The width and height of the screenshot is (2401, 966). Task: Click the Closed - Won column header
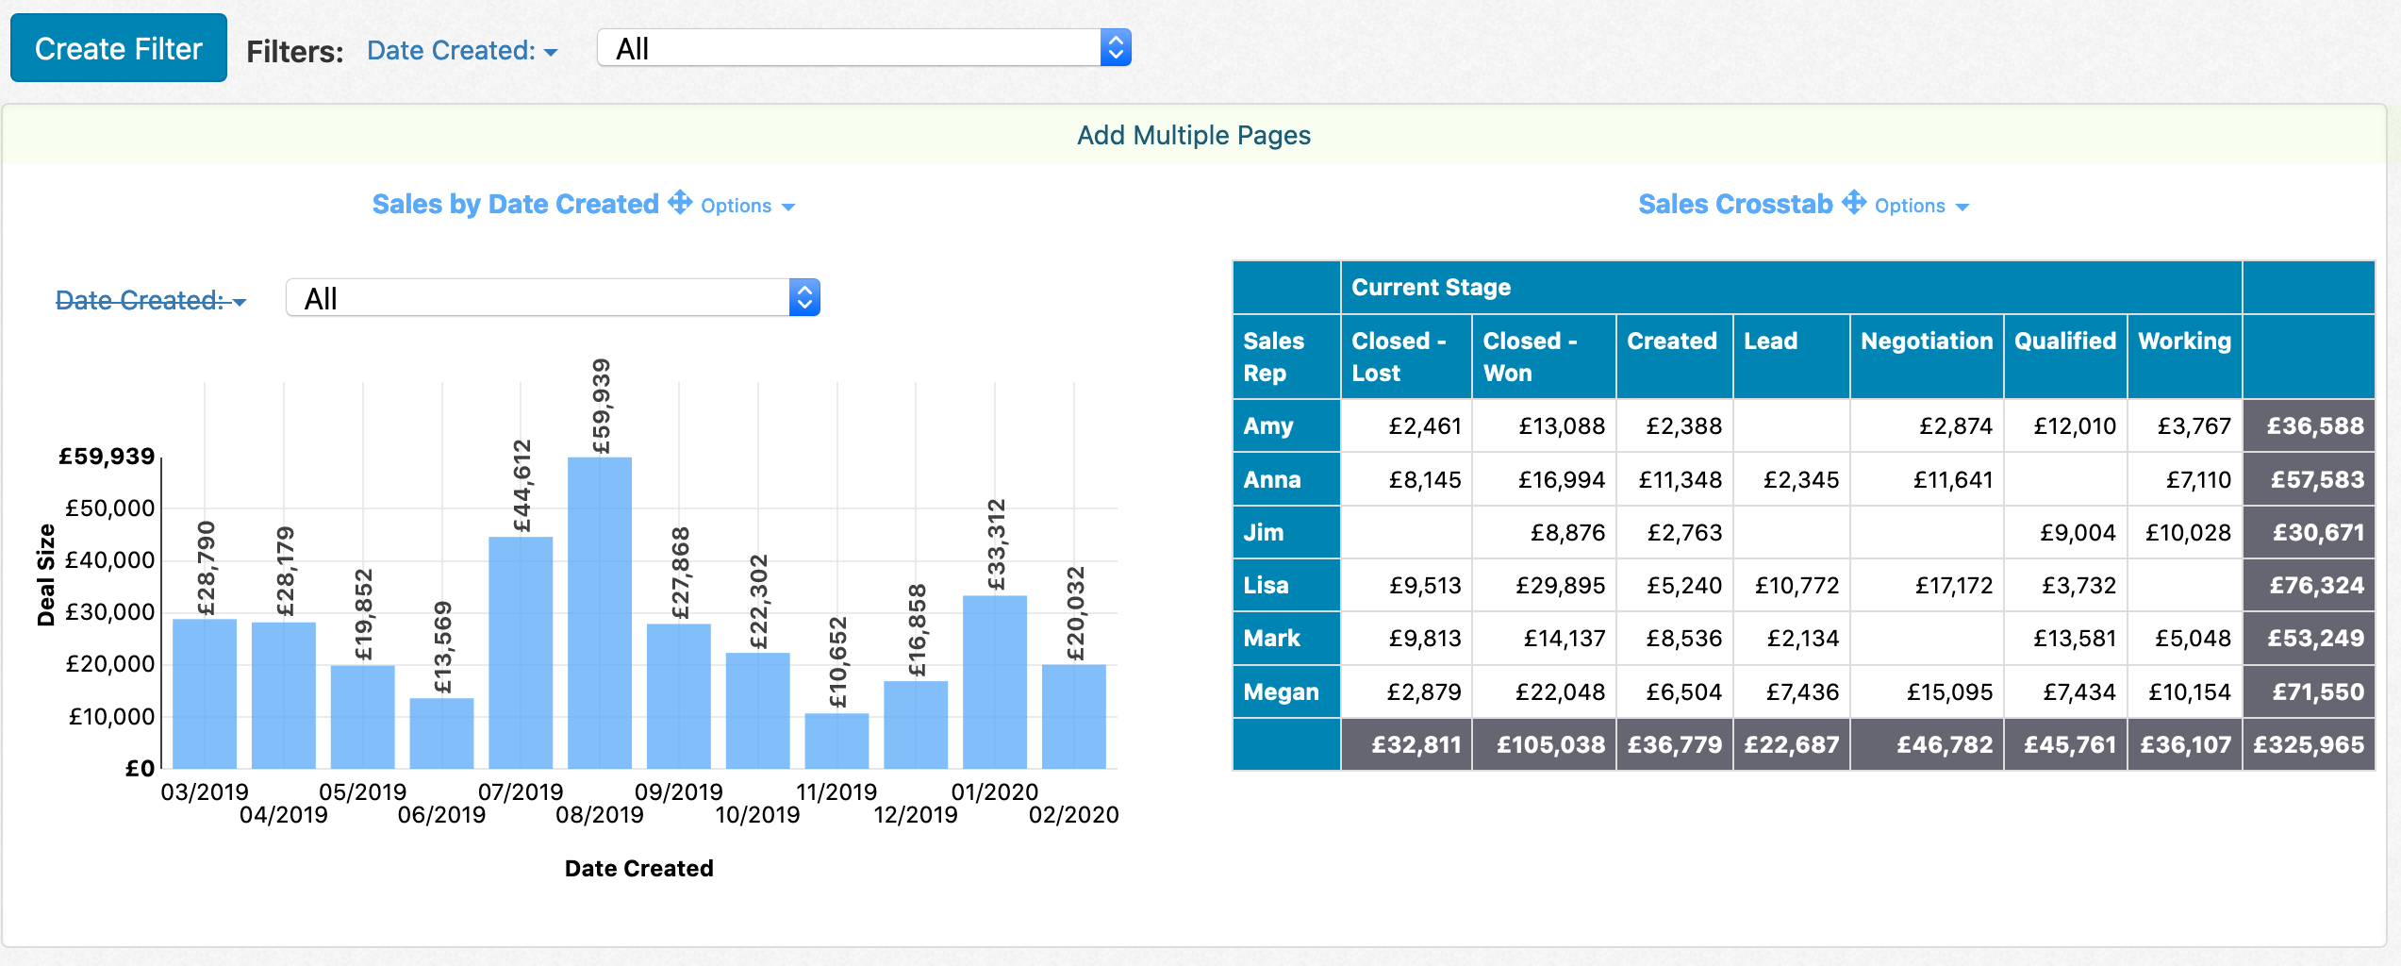point(1530,357)
